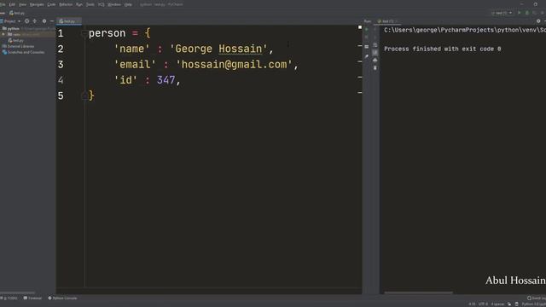Open the Window menu

(114, 4)
